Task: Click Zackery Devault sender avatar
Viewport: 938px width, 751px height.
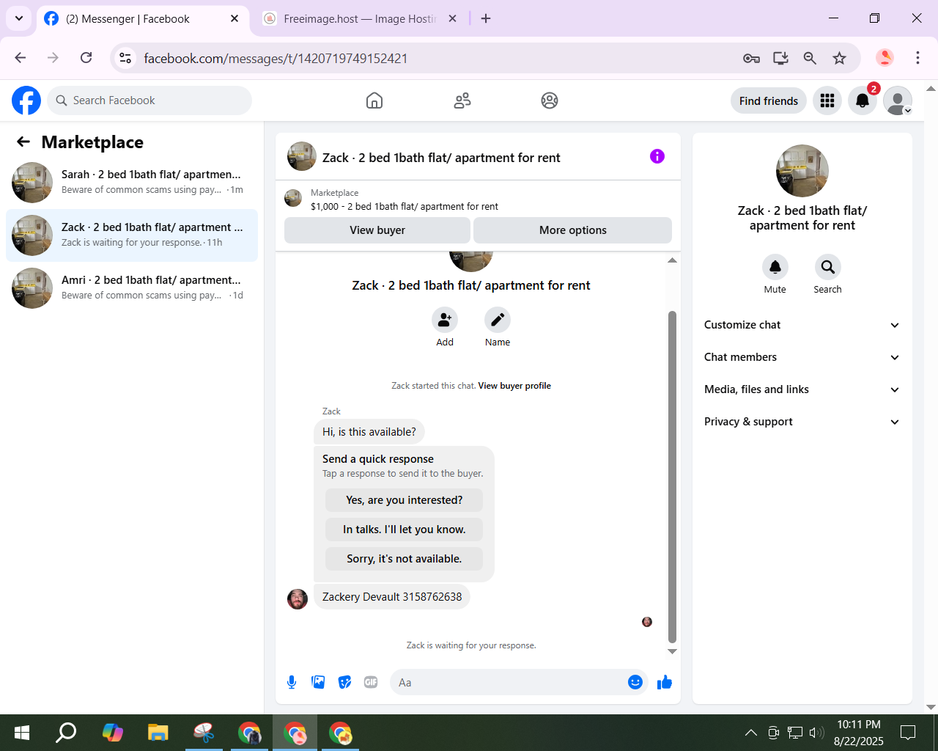Action: [x=298, y=599]
